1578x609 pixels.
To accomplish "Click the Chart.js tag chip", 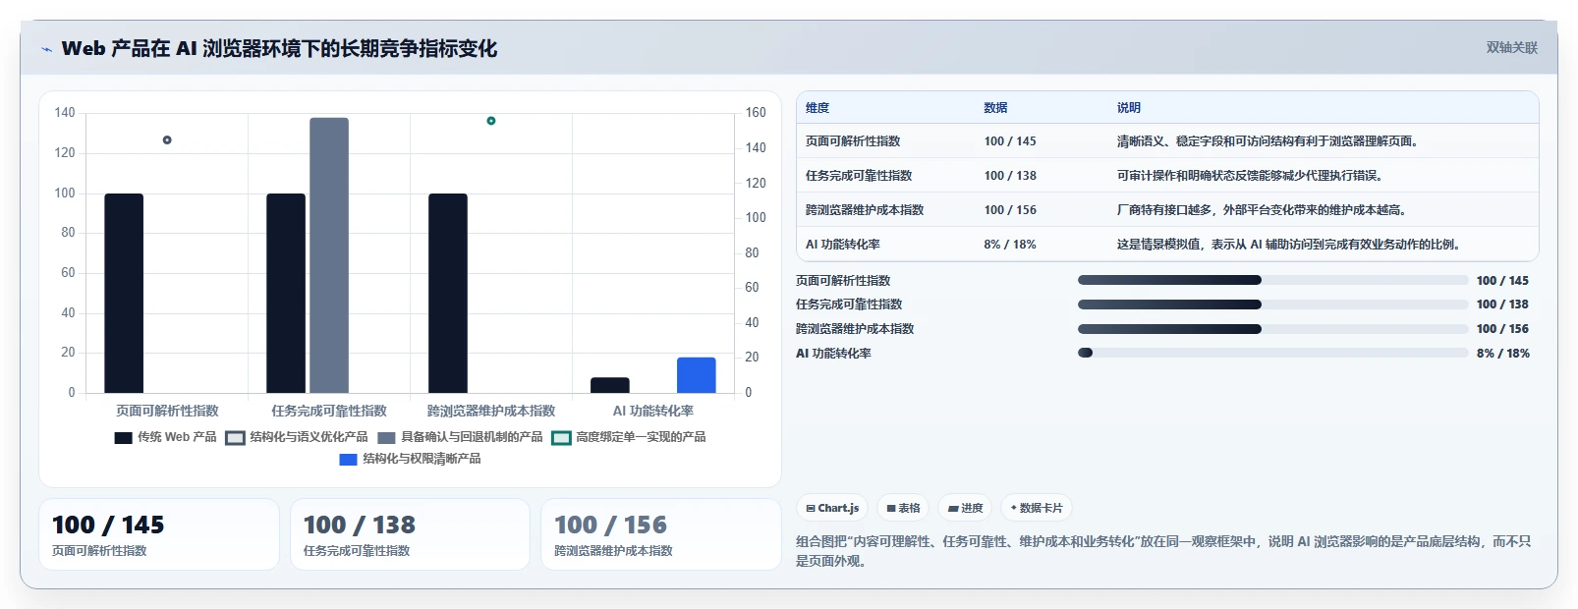I will pos(831,508).
